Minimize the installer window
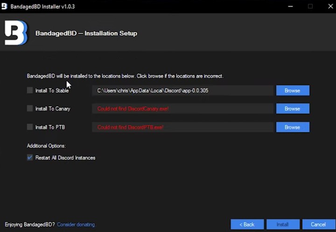 [290, 7]
